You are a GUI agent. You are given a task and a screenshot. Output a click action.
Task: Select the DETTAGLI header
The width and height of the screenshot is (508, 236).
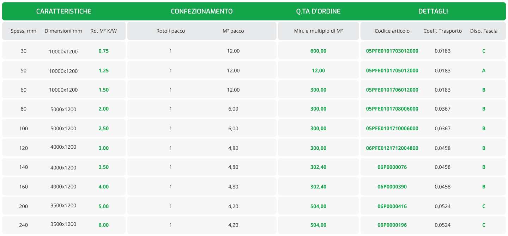[x=433, y=11]
